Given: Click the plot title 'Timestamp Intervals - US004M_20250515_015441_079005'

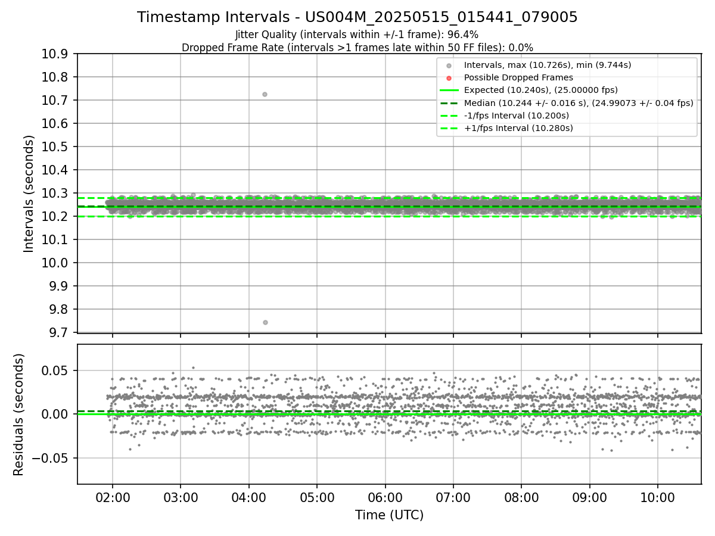Looking at the screenshot, I should click(x=357, y=17).
